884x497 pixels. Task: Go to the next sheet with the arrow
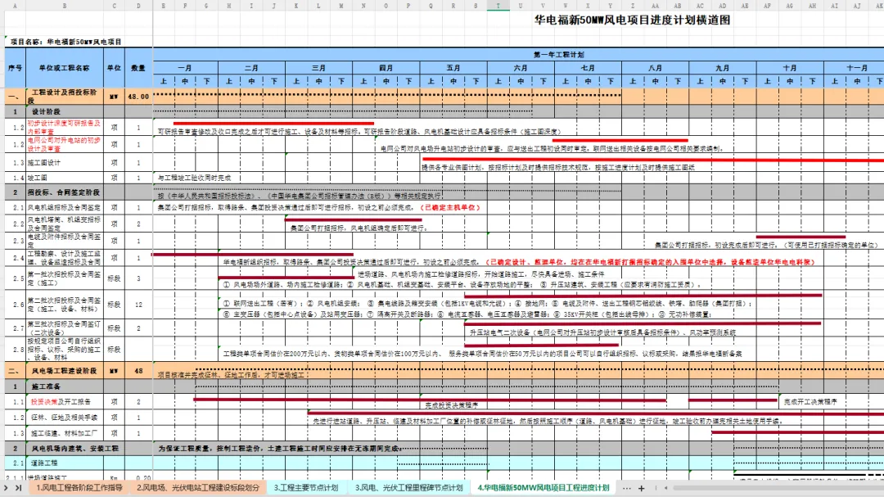[7, 488]
